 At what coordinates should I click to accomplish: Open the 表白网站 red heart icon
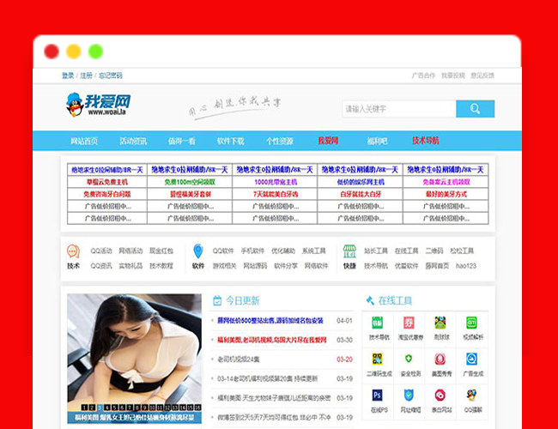(x=440, y=396)
